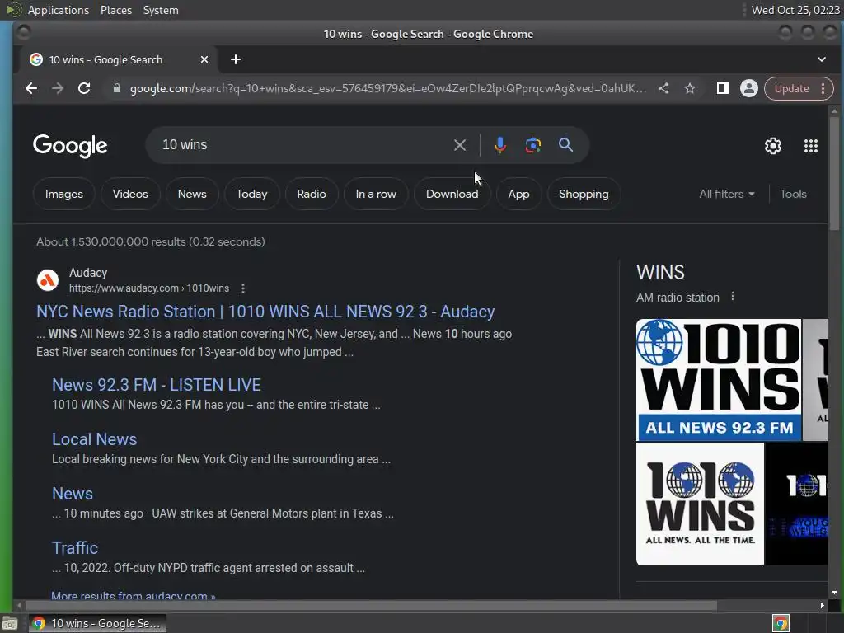The image size is (844, 633).
Task: Open the News sitelink under Audacy
Action: click(73, 494)
